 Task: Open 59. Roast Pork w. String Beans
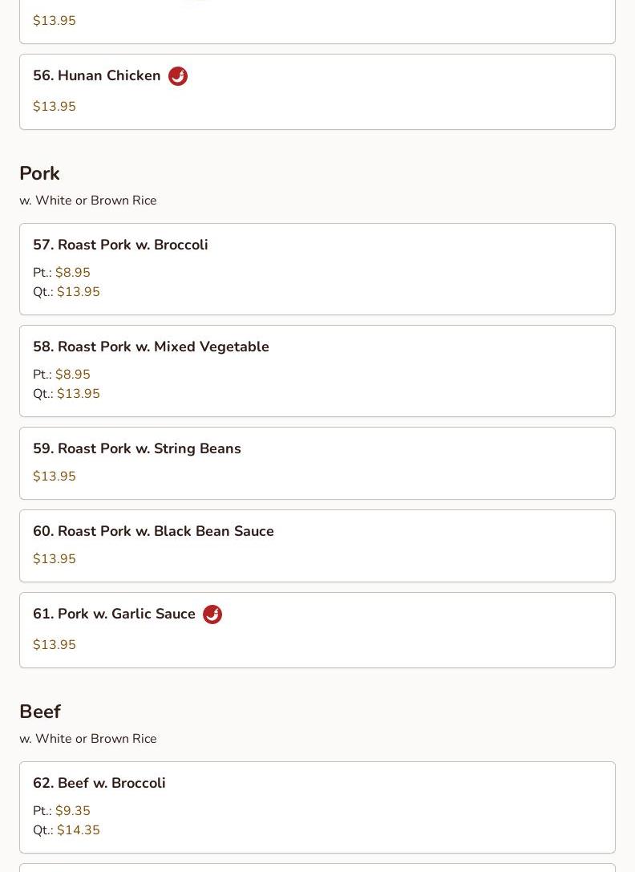click(x=317, y=463)
